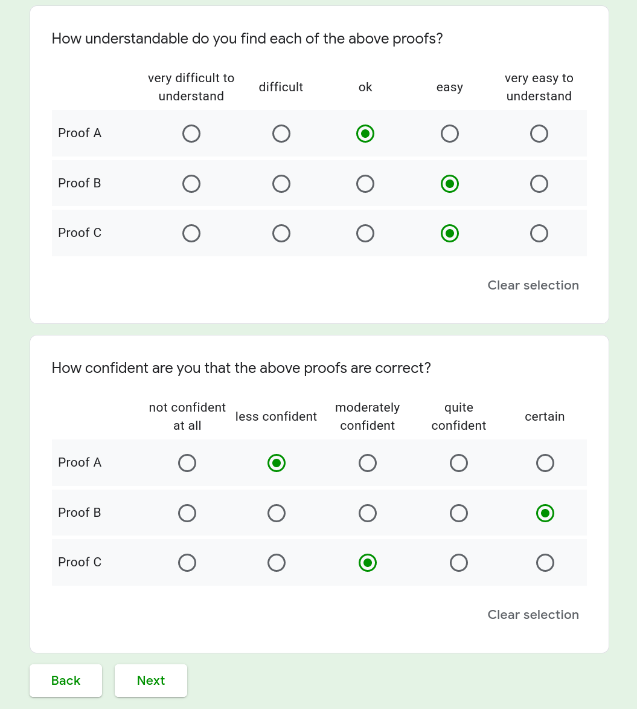
Task: Select 'very easy to understand' for Proof B
Action: 539,184
